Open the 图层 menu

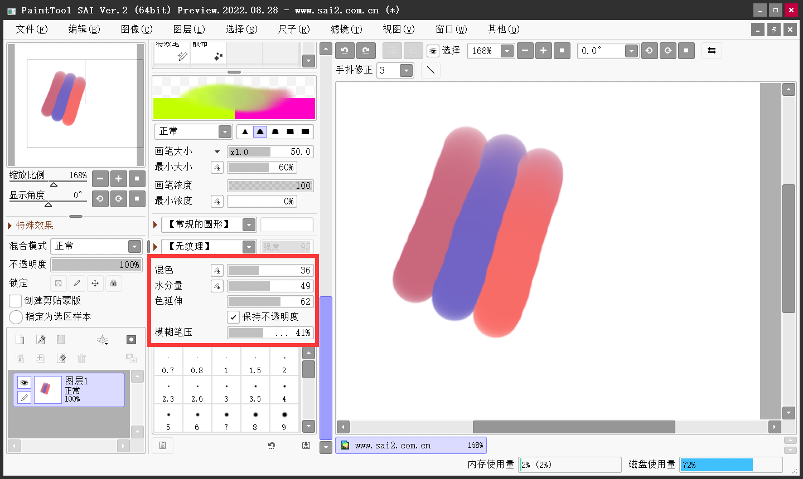tap(188, 29)
